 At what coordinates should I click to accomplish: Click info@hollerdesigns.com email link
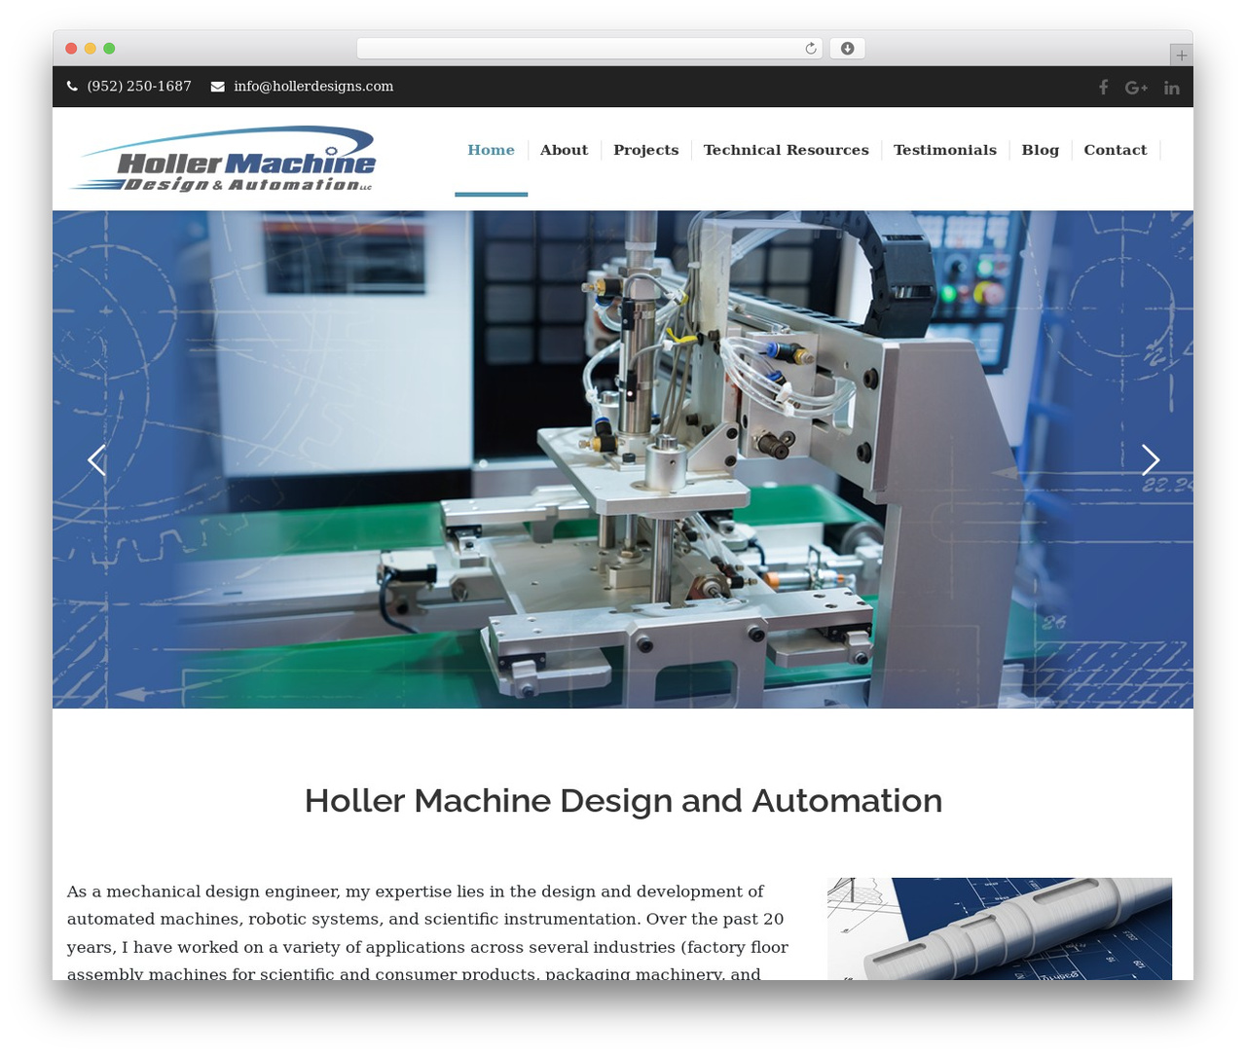(x=313, y=87)
